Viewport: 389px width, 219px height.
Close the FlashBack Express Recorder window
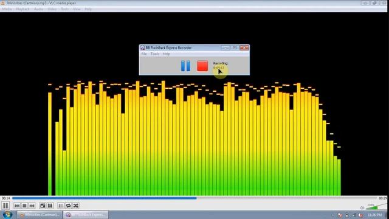pos(244,47)
